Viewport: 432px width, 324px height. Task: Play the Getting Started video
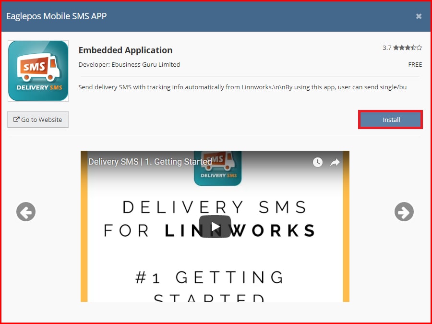(x=215, y=227)
